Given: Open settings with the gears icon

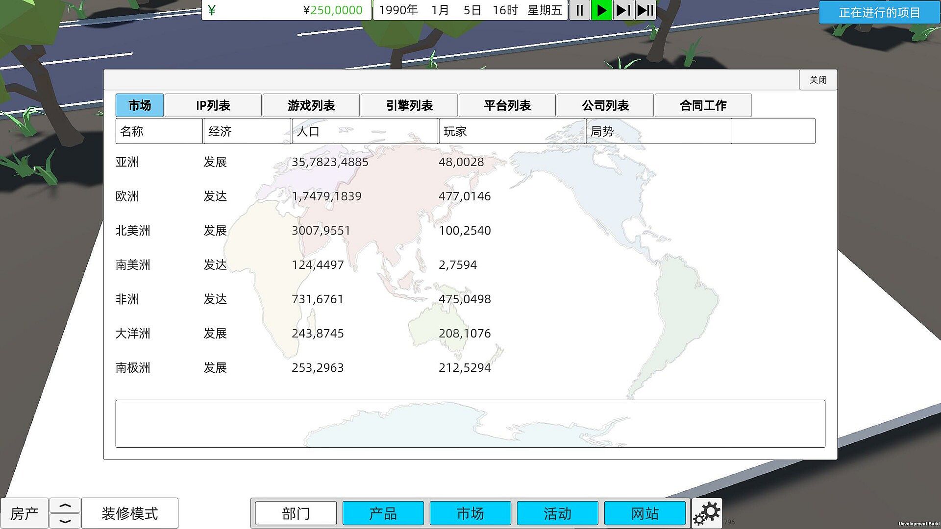Looking at the screenshot, I should coord(707,513).
